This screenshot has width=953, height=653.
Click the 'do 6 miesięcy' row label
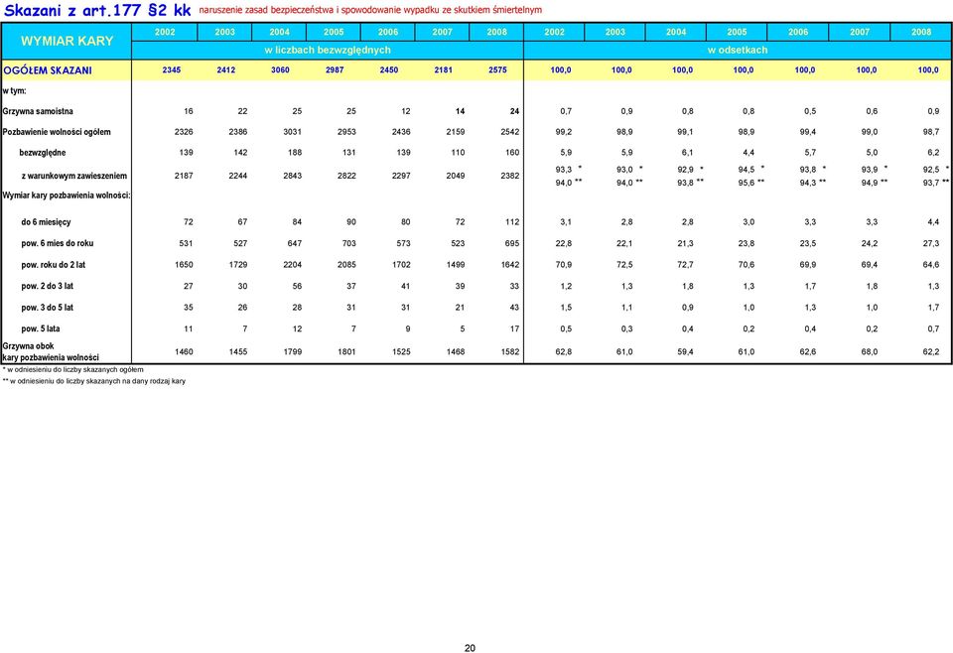(46, 221)
